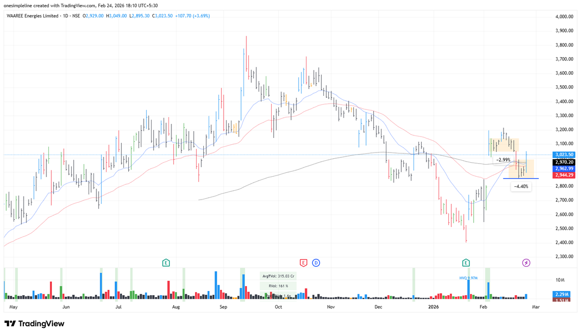The width and height of the screenshot is (581, 335).
Task: Click the NSE exchange label in header
Action: [76, 16]
